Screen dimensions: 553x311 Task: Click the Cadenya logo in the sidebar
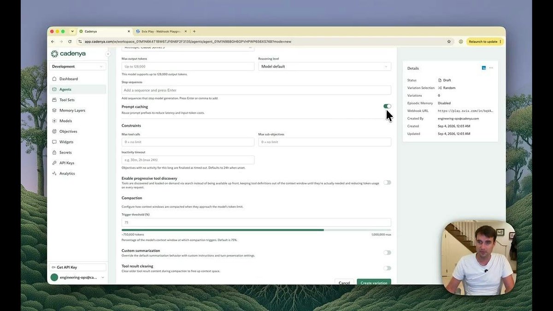point(68,53)
